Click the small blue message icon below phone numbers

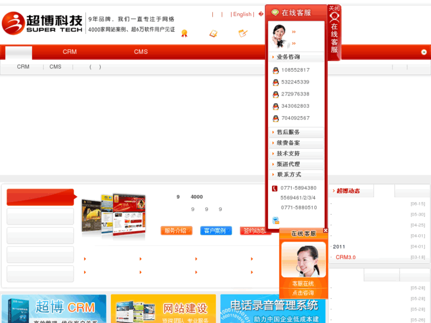(x=276, y=220)
